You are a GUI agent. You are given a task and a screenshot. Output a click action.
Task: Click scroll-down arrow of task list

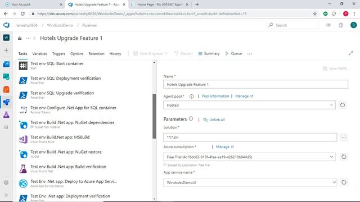click(x=154, y=199)
